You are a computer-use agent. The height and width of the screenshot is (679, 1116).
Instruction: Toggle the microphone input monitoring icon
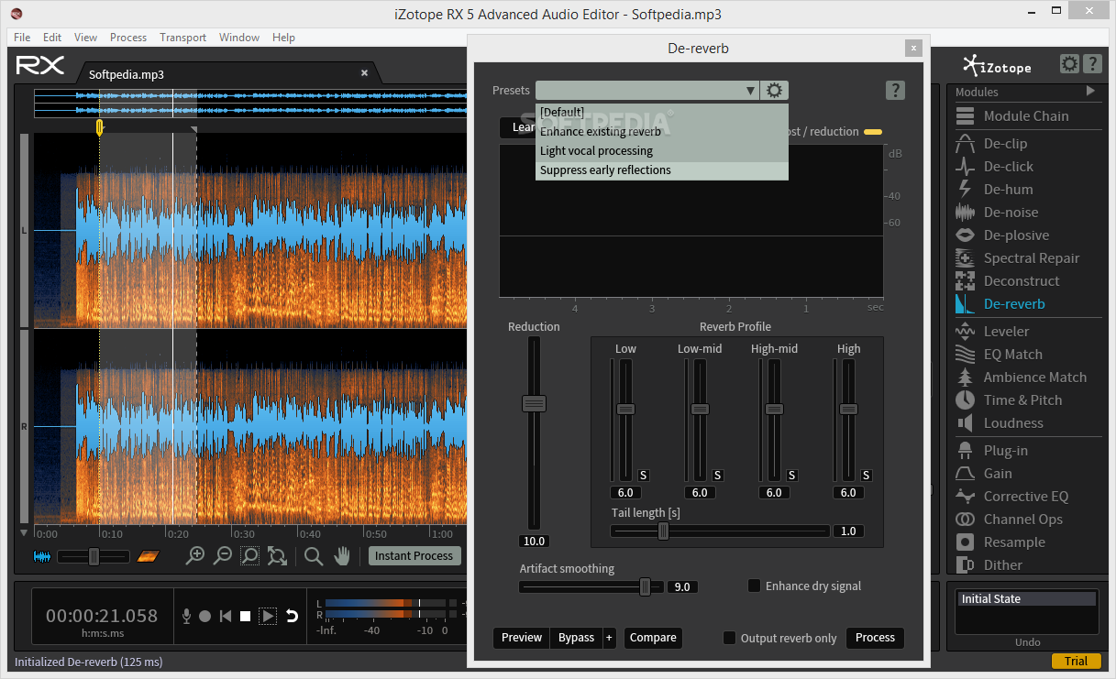tap(187, 617)
